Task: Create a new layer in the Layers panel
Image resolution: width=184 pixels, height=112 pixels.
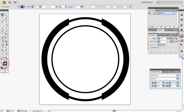Action: [170, 27]
